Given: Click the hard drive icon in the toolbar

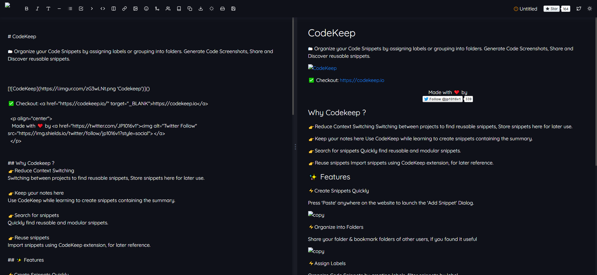Looking at the screenshot, I should tap(222, 9).
